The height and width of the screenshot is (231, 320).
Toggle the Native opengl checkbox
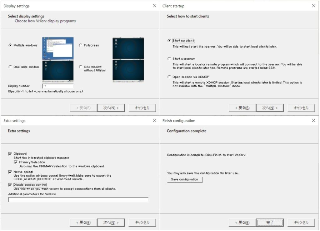coord(10,172)
